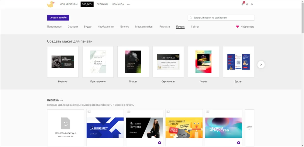Open the notifications bell icon
Image resolution: width=304 pixels, height=147 pixels.
pyautogui.click(x=242, y=4)
